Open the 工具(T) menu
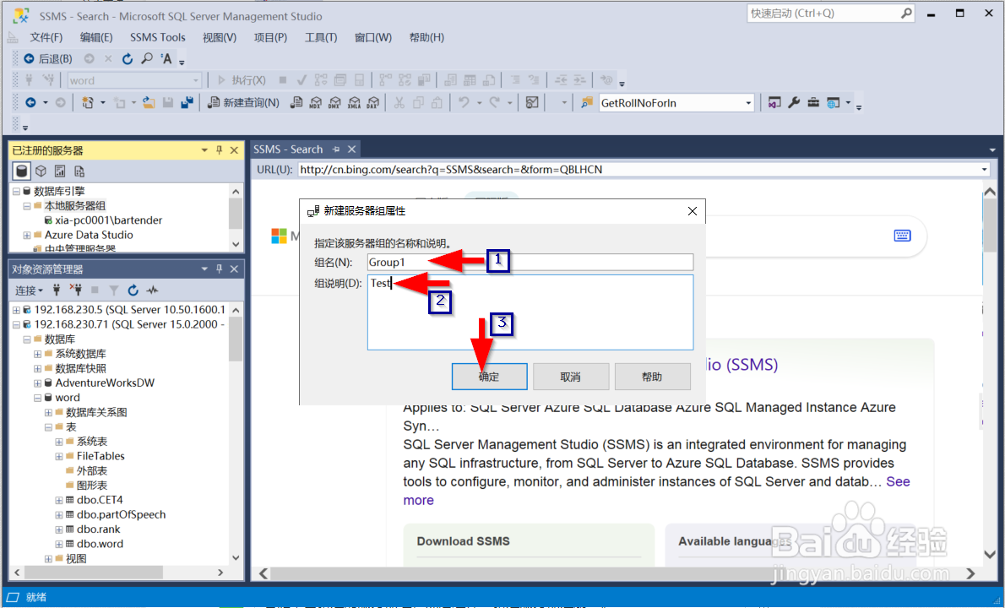The image size is (1005, 608). tap(320, 37)
